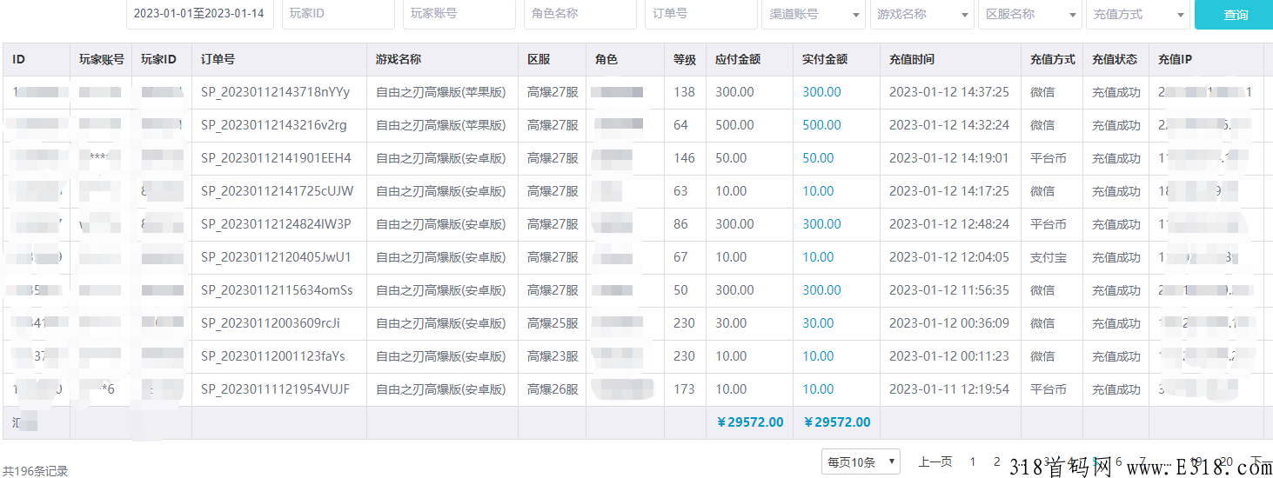Image resolution: width=1273 pixels, height=478 pixels.
Task: Click the 查询 search button
Action: click(x=1235, y=15)
